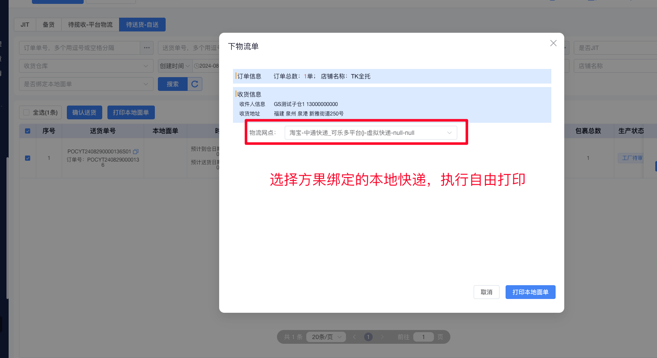Image resolution: width=657 pixels, height=358 pixels.
Task: Click the 送货单号 column header
Action: (x=103, y=131)
